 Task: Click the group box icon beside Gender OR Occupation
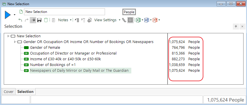[20, 42]
